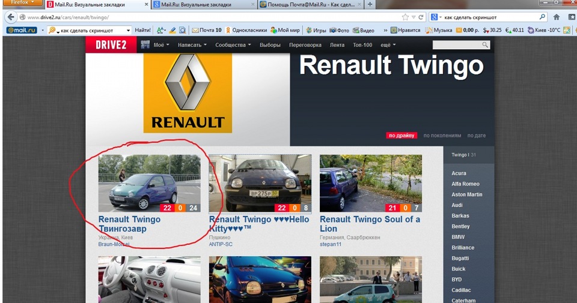Select BMW in brand list
The width and height of the screenshot is (577, 303).
(458, 237)
